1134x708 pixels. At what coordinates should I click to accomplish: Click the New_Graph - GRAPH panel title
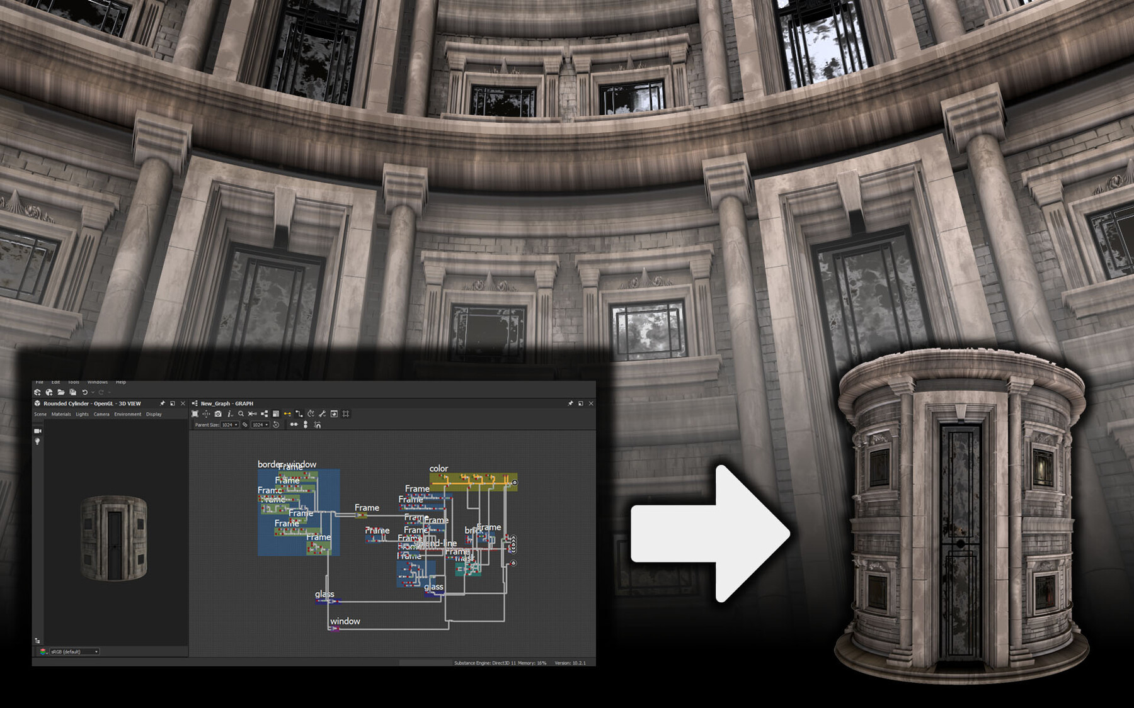tap(227, 403)
